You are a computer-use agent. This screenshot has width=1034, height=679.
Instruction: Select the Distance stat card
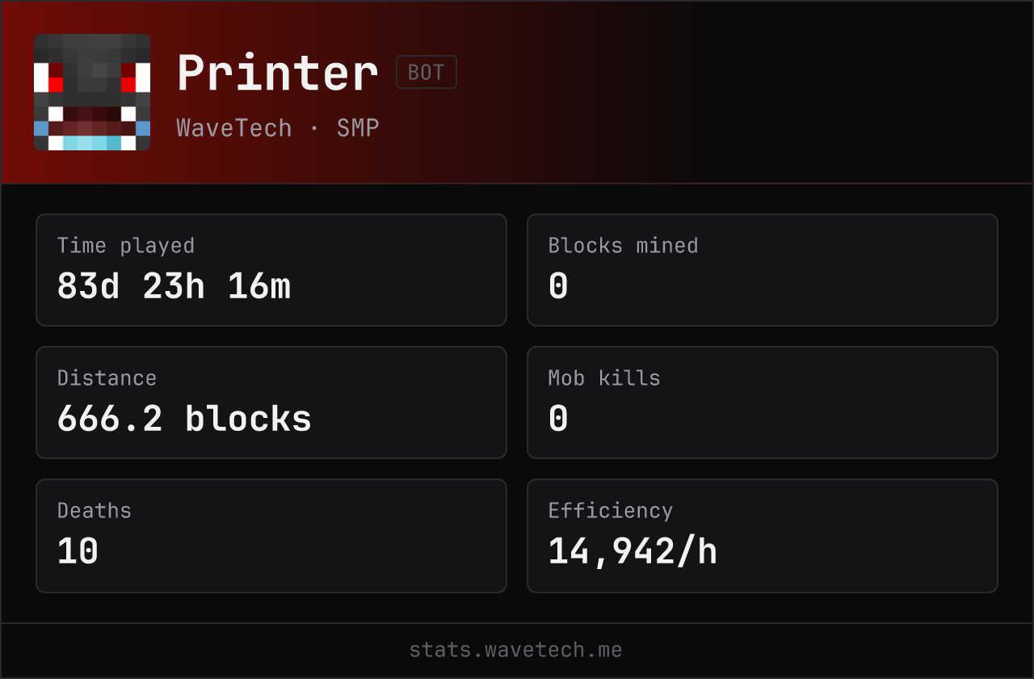pyautogui.click(x=271, y=403)
